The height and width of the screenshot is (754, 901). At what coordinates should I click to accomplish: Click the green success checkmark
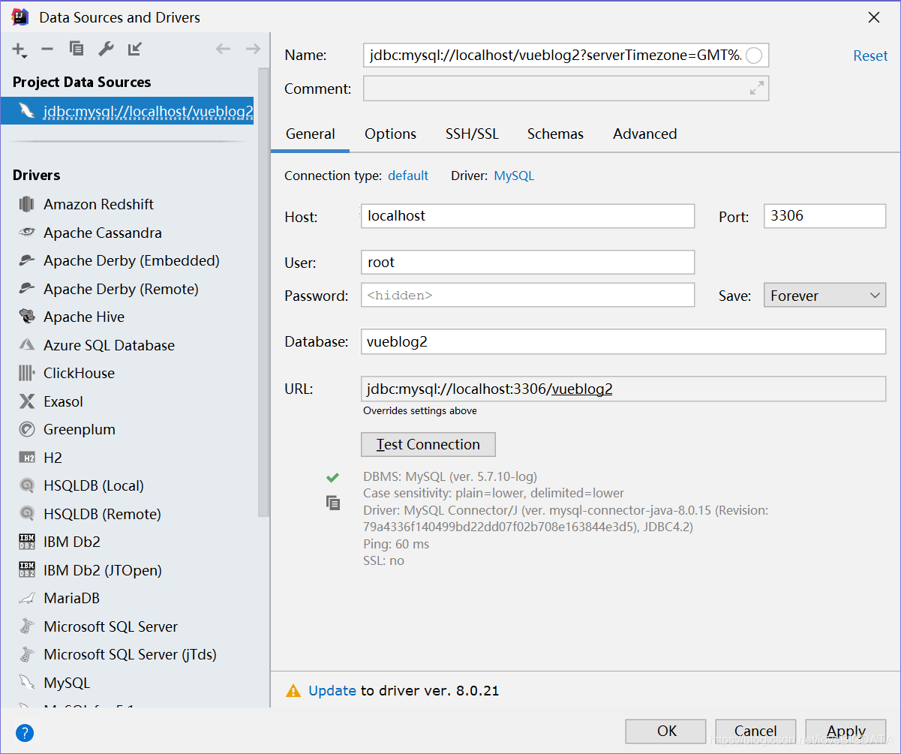(332, 477)
